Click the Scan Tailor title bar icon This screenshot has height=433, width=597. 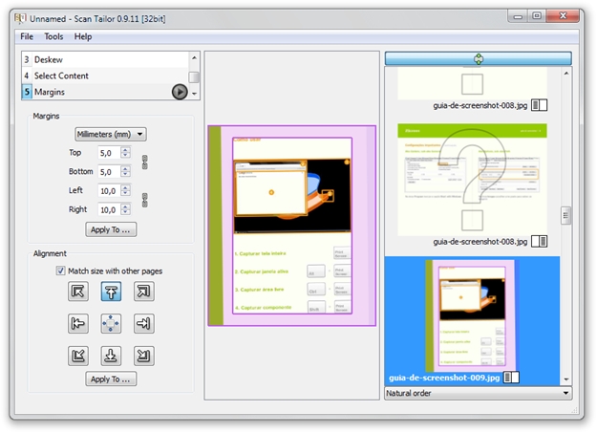coord(20,18)
